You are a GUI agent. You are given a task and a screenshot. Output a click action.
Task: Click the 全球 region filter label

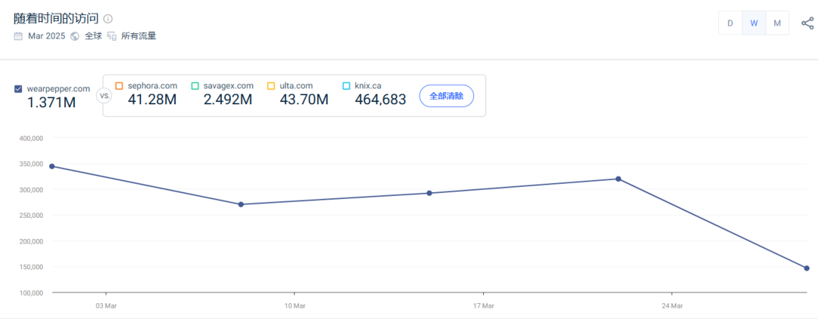tap(93, 36)
